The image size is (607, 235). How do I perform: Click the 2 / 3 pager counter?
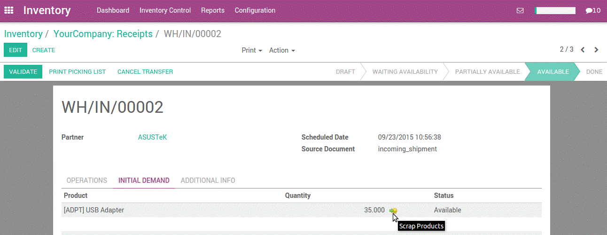[567, 49]
